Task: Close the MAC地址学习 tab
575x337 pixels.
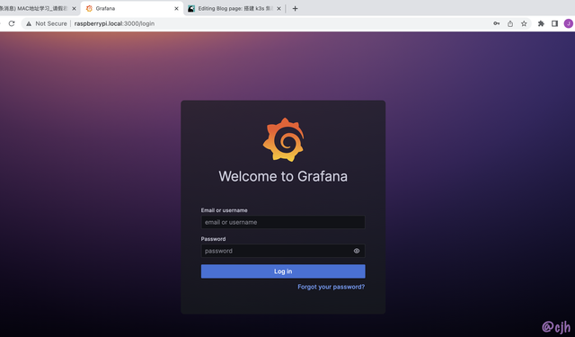Action: pos(74,8)
